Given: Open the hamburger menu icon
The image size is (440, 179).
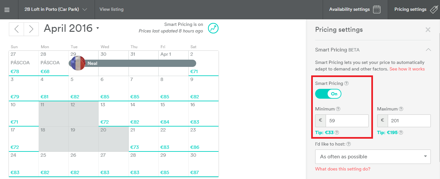Looking at the screenshot, I should point(7,10).
